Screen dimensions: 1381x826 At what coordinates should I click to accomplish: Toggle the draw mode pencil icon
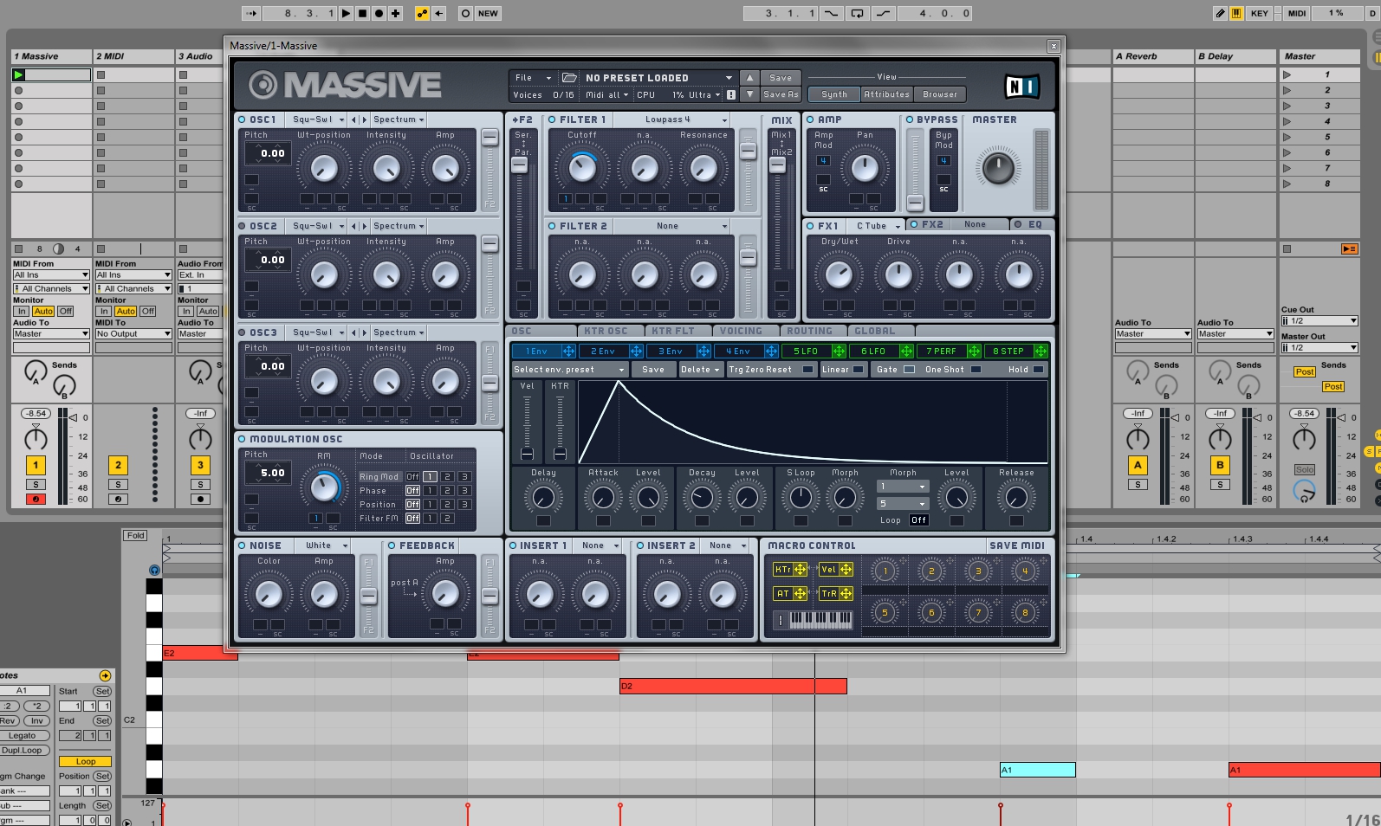(x=1220, y=13)
